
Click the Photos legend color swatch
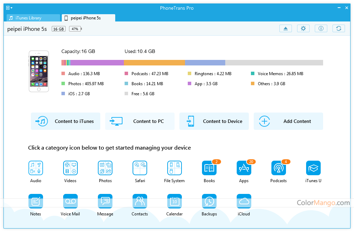(x=63, y=83)
